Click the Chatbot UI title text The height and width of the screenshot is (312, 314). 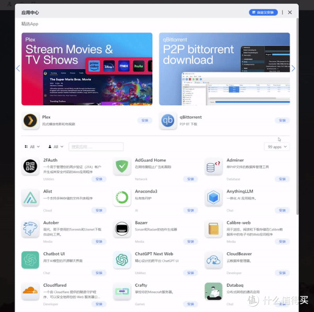click(x=54, y=254)
